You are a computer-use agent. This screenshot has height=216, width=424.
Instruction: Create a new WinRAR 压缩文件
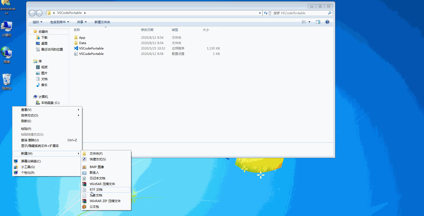click(106, 184)
